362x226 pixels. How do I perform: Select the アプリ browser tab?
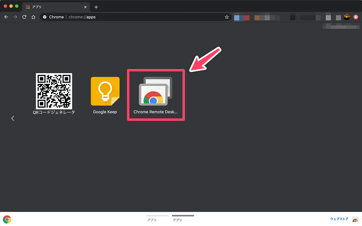coord(56,7)
